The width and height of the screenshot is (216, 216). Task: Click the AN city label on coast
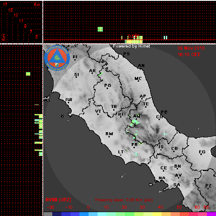[x=141, y=66]
